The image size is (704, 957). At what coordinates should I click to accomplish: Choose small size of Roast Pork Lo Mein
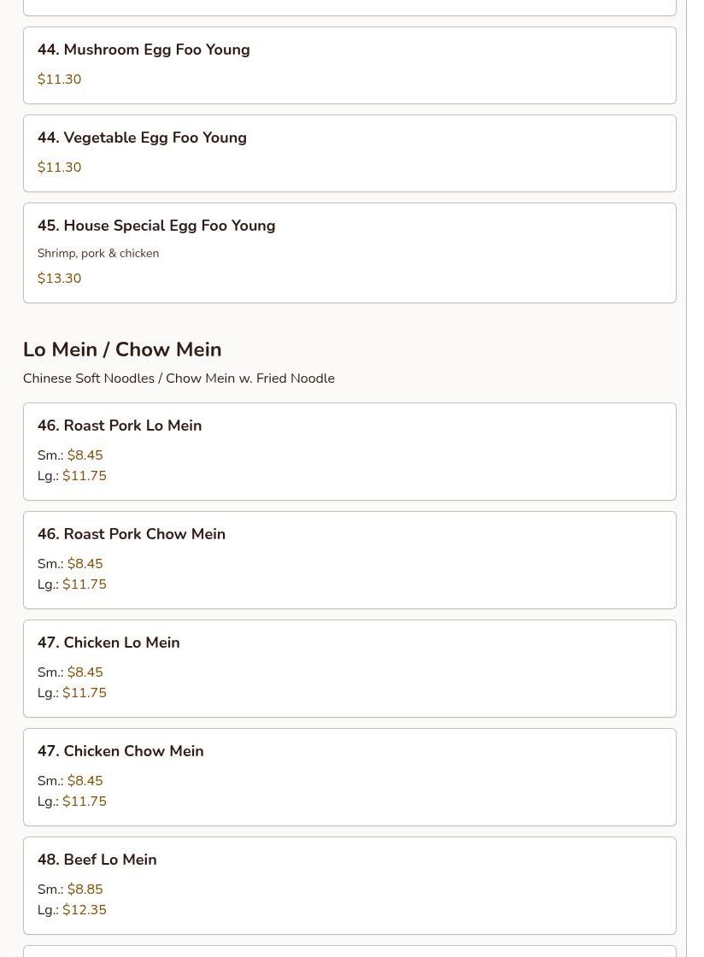click(85, 455)
